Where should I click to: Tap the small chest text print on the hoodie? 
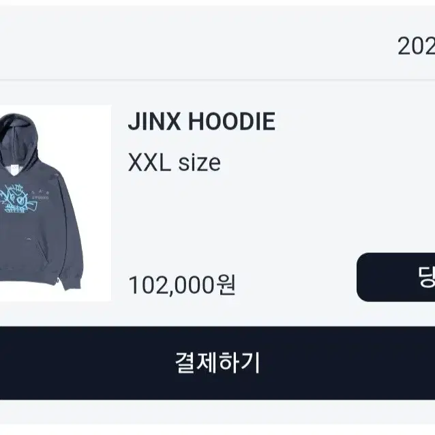40,195
